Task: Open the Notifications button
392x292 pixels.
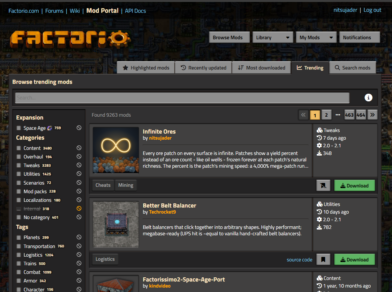Action: pos(359,37)
